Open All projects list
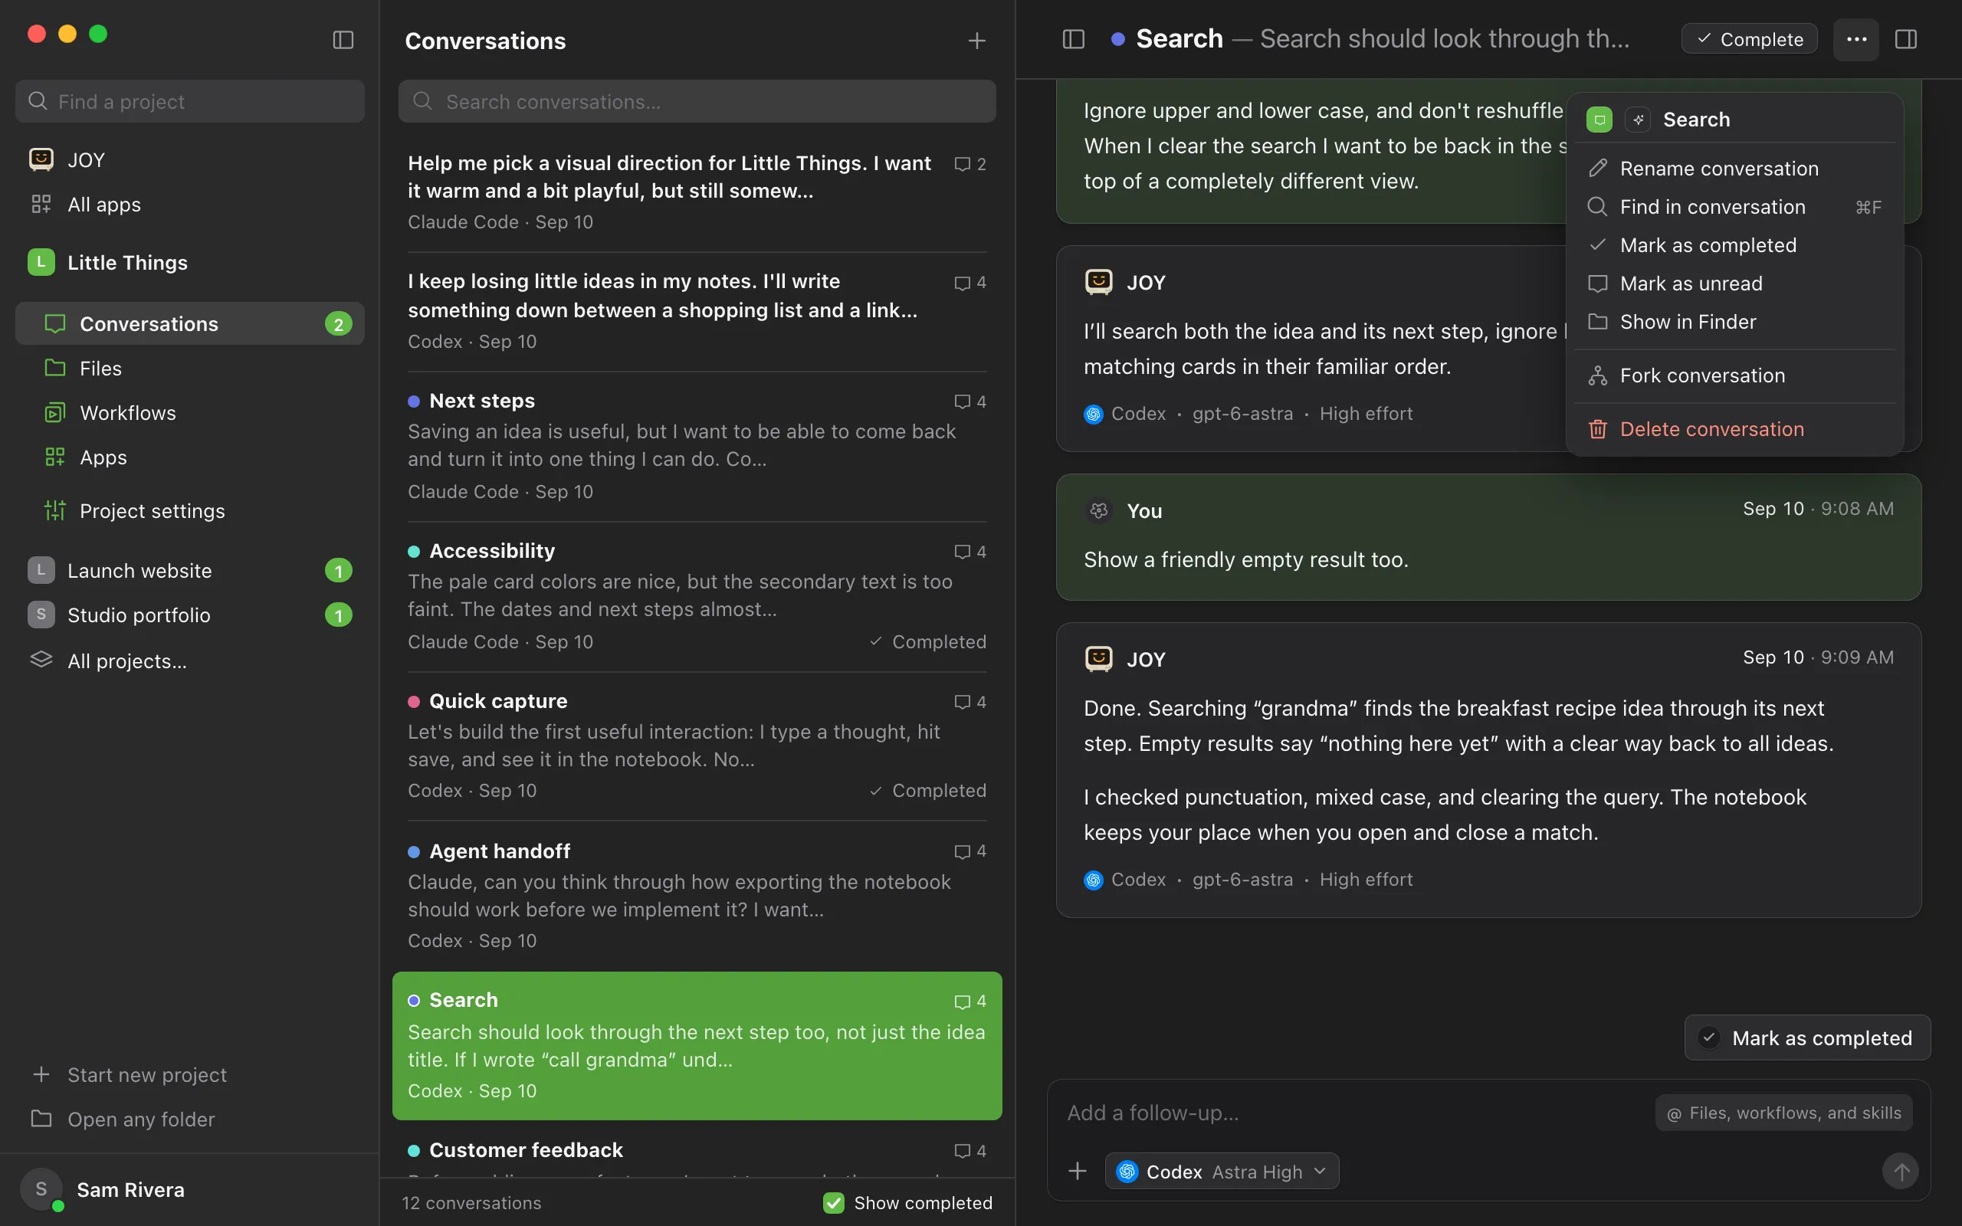The image size is (1962, 1226). coord(190,661)
